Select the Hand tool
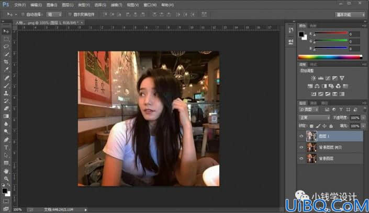Image resolution: width=369 pixels, height=213 pixels. pos(6,171)
